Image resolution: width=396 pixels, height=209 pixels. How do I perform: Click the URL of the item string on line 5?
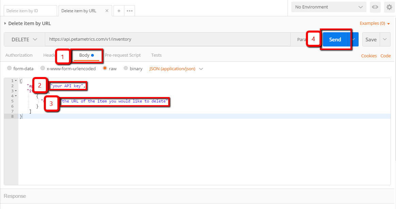tap(114, 101)
